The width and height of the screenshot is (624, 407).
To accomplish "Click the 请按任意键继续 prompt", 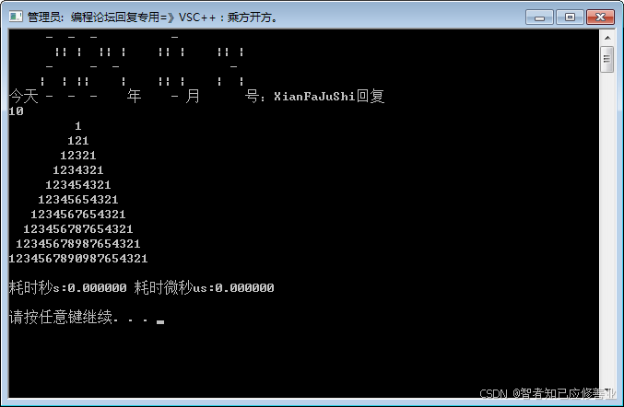I will click(x=63, y=317).
